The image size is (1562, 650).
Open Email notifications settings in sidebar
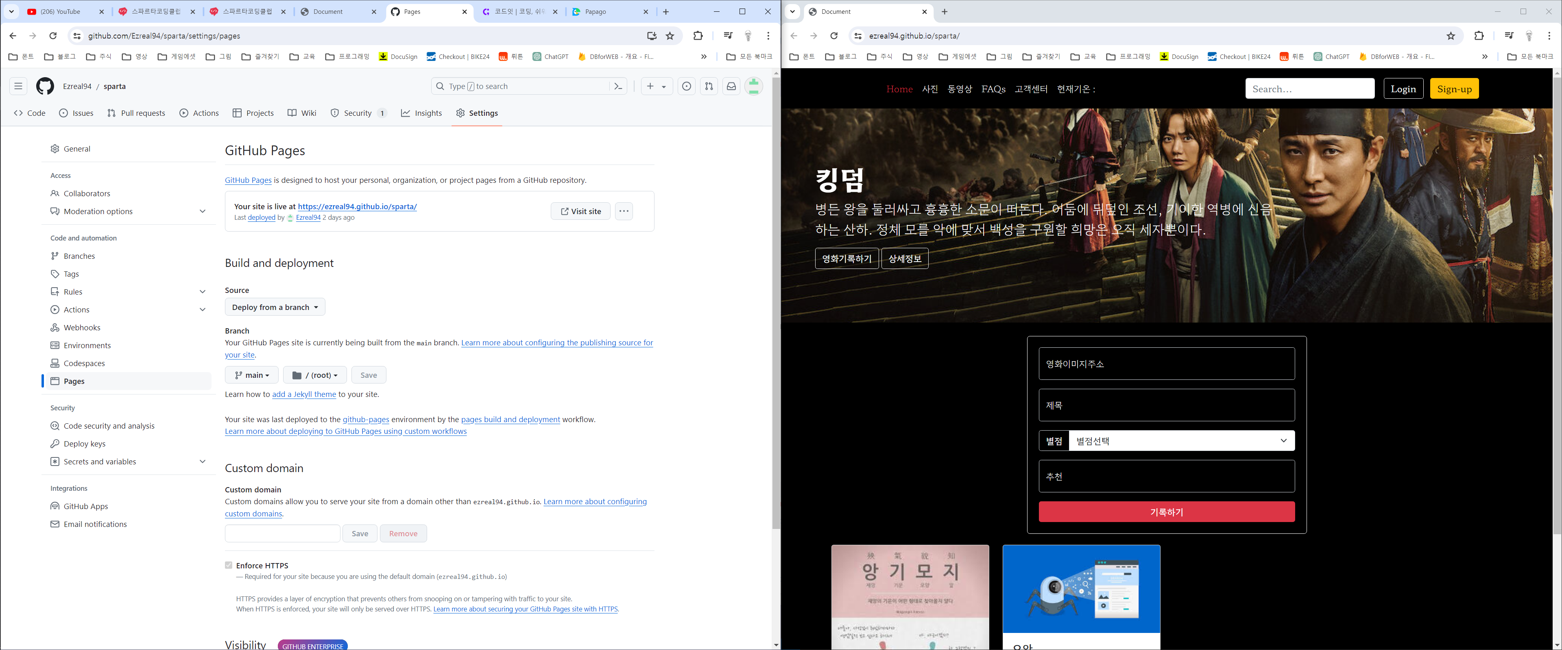tap(95, 524)
